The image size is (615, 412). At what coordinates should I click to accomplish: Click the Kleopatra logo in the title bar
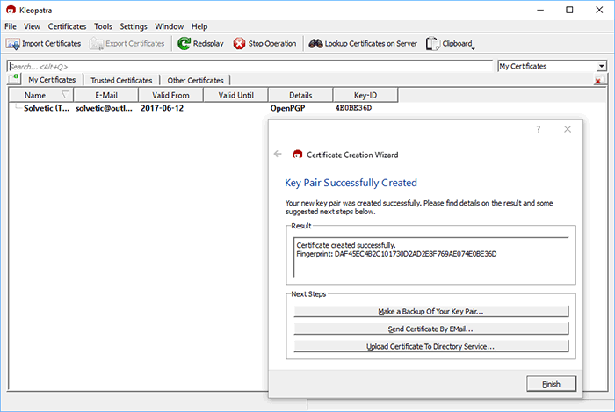11,10
